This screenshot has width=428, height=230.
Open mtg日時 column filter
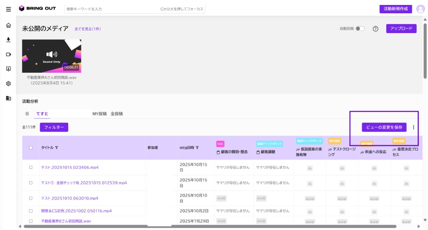point(197,147)
